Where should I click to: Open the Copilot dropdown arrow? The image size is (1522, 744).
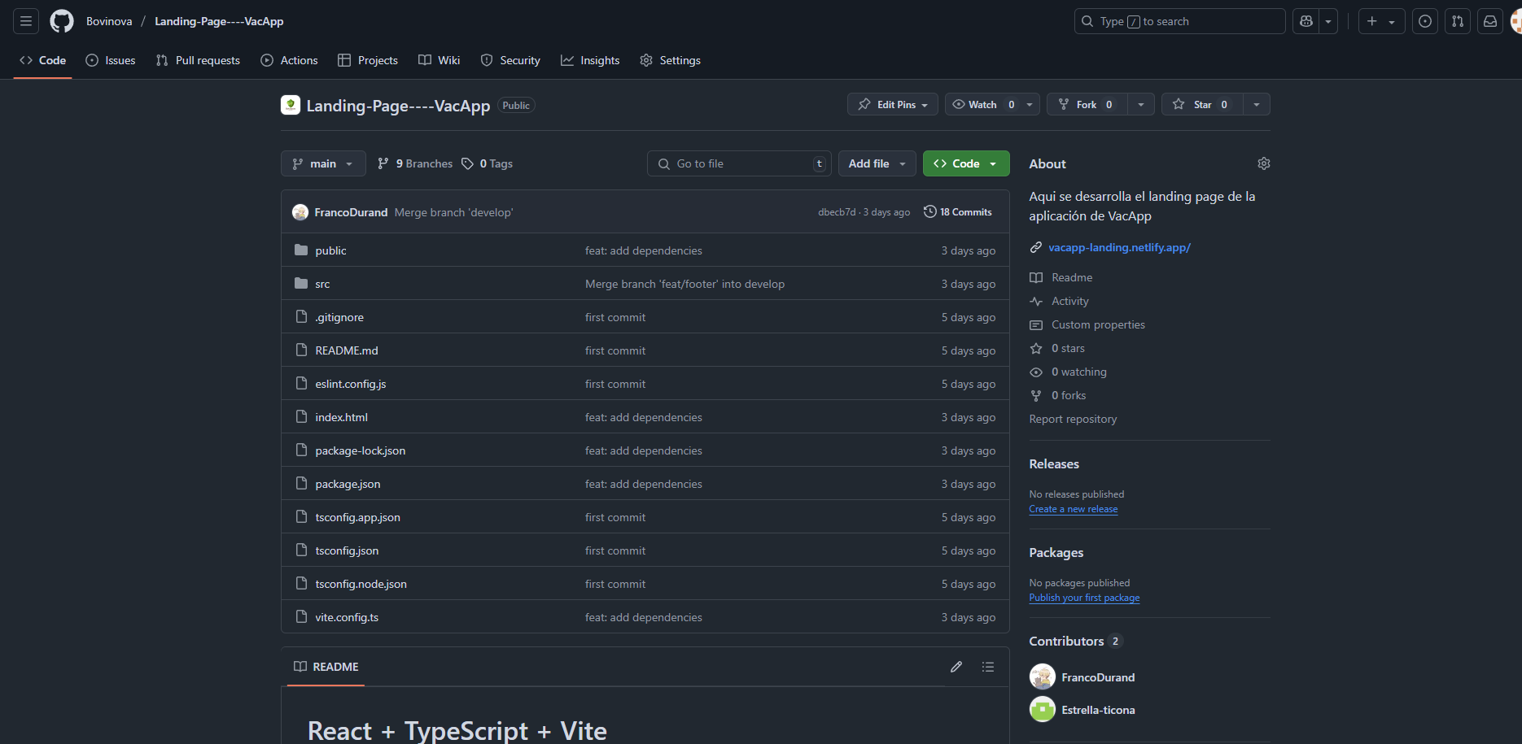point(1328,21)
